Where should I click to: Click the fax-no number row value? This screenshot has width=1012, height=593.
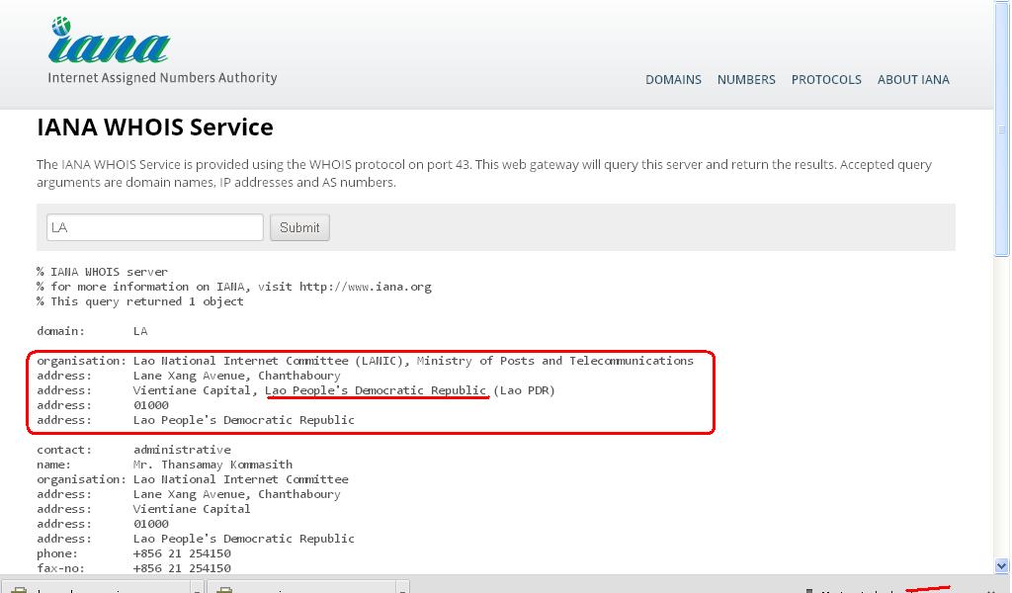tap(182, 568)
